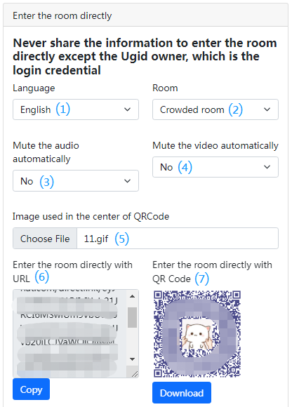Click the Enter the room directly header
This screenshot has height=407, width=292.
62,15
